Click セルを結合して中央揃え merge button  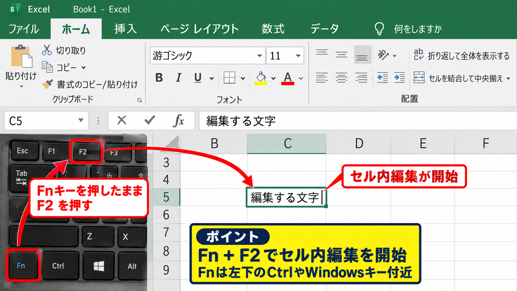point(458,78)
